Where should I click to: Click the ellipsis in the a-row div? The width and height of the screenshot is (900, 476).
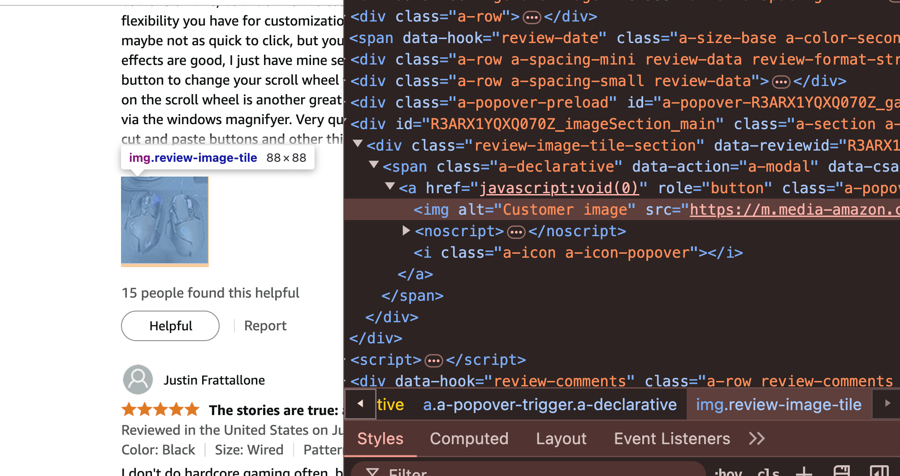[x=532, y=17]
